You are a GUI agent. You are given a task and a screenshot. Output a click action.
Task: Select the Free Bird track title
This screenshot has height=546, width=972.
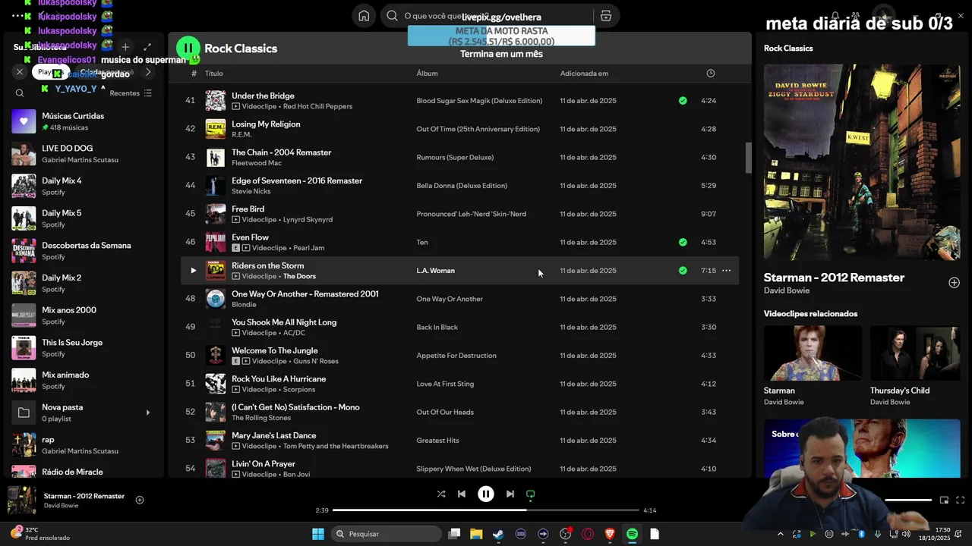(248, 209)
